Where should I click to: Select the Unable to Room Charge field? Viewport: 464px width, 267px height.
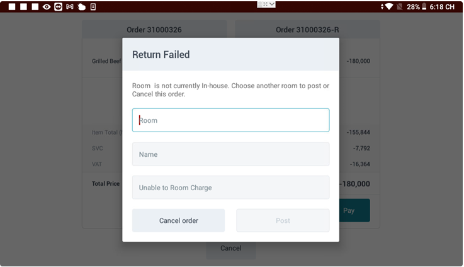click(230, 188)
